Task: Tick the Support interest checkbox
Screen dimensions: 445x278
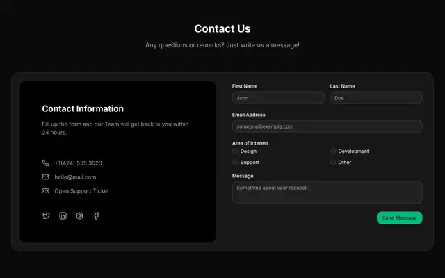Action: [235, 162]
